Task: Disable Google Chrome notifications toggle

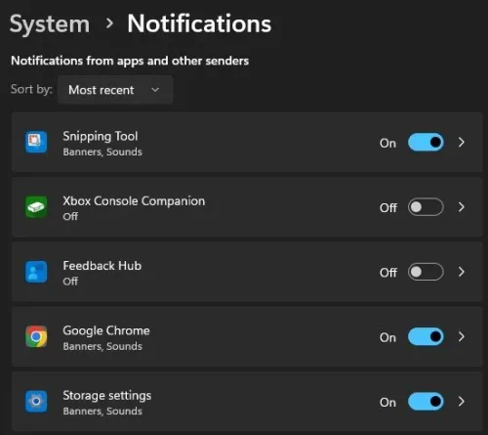Action: [x=426, y=336]
